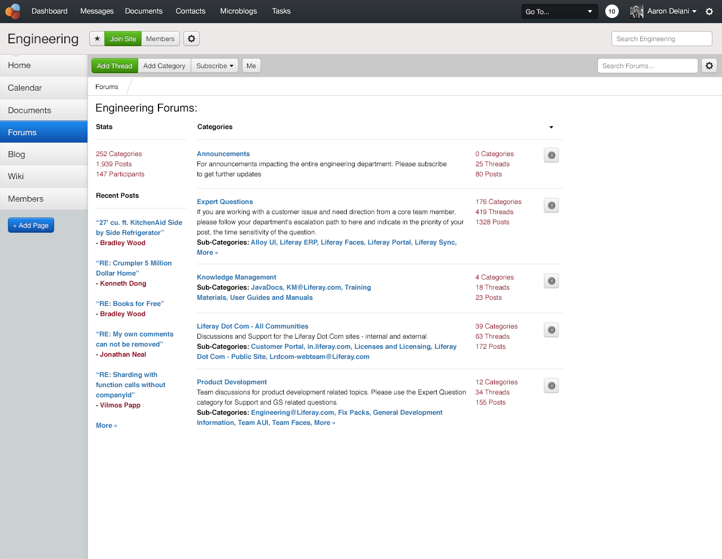
Task: Star this site as a favorite
Action: coord(97,38)
